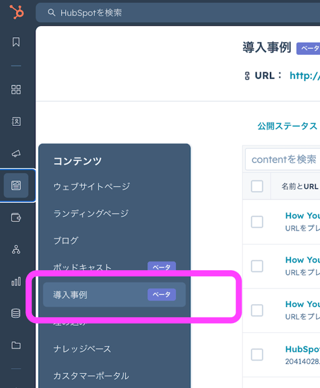Select 導入事例 in Content menu

114,295
